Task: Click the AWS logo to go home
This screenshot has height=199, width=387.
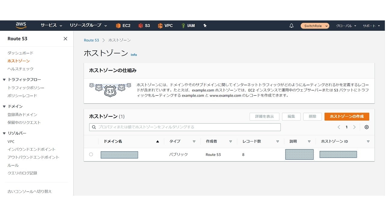Action: point(21,25)
